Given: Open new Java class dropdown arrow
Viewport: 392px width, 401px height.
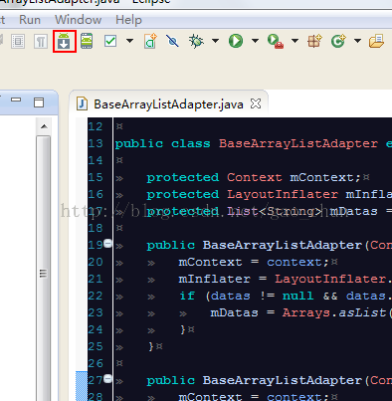Looking at the screenshot, I should pos(357,41).
